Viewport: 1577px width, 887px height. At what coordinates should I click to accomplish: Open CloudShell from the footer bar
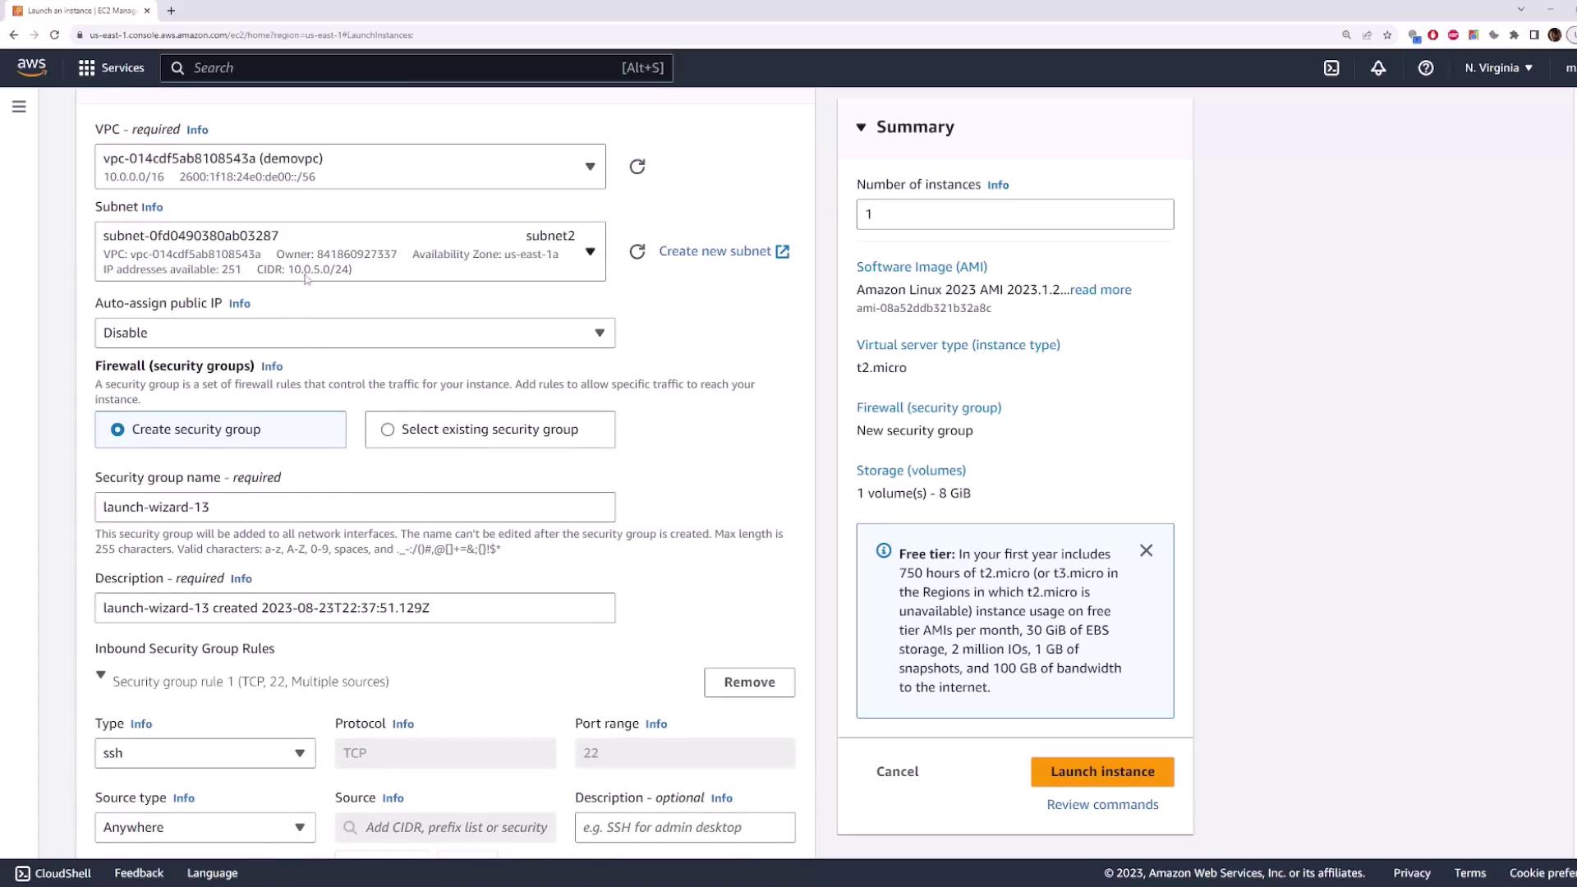pyautogui.click(x=53, y=873)
